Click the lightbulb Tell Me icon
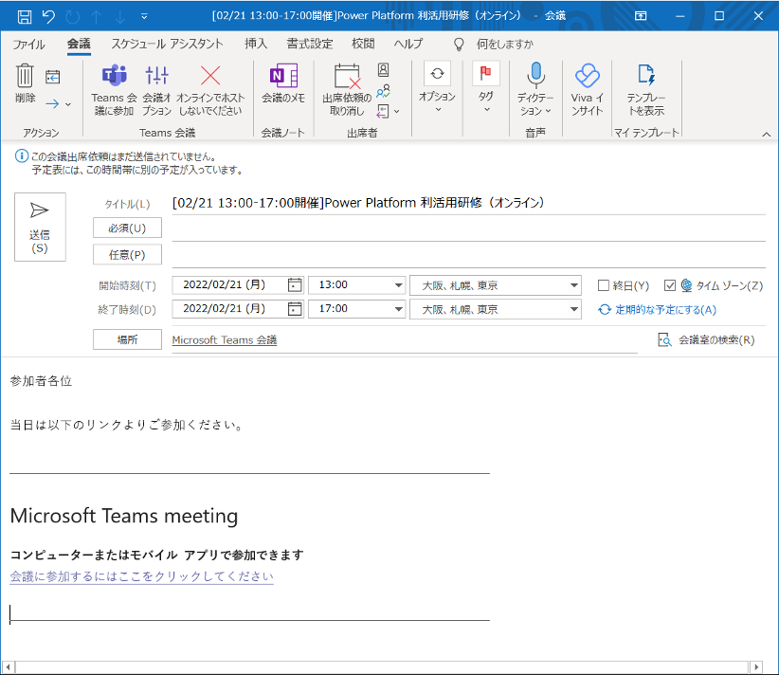Screen dimensions: 779x675 [459, 45]
